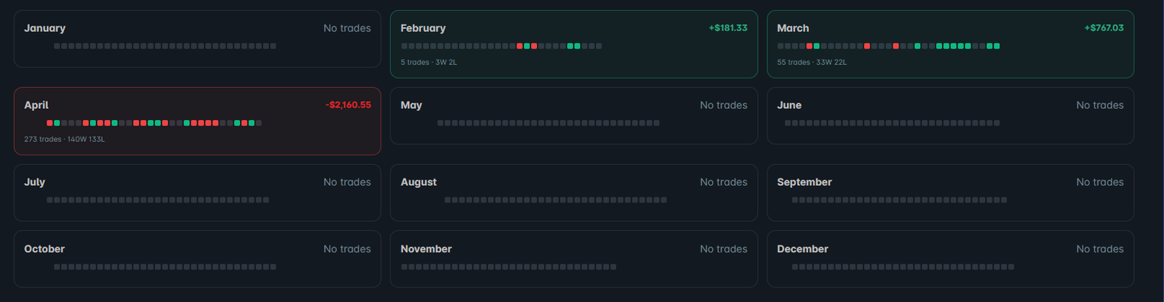1164x302 pixels.
Task: Click May's 'No trades' label
Action: pyautogui.click(x=724, y=105)
